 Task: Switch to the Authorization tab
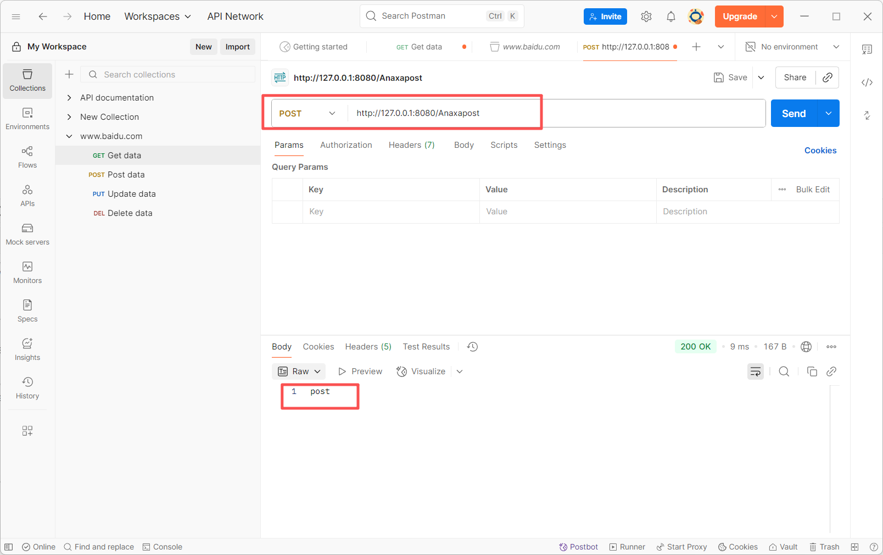click(346, 145)
